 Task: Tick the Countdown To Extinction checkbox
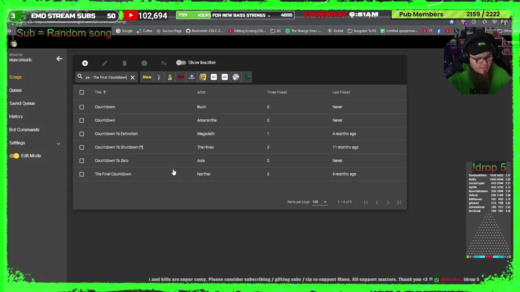click(x=82, y=134)
